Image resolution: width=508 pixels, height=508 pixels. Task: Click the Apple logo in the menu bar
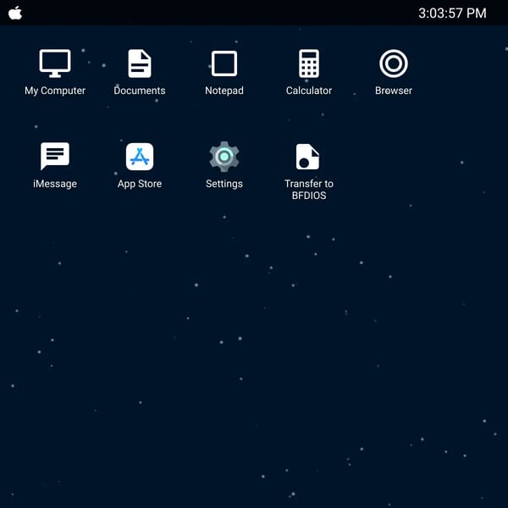pos(15,13)
